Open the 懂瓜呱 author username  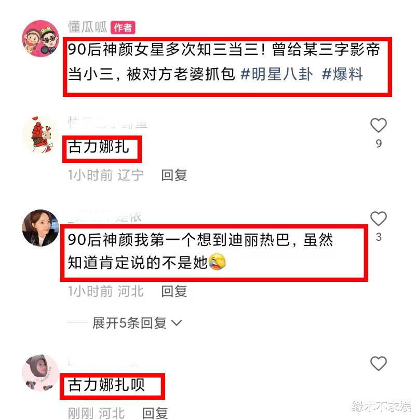point(88,28)
